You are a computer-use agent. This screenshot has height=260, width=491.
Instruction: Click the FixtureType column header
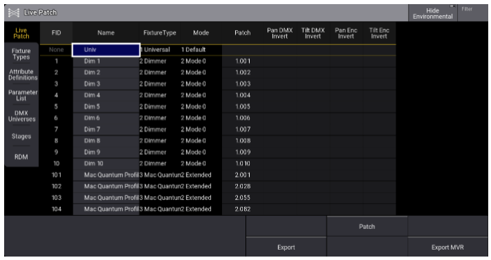[x=160, y=33]
